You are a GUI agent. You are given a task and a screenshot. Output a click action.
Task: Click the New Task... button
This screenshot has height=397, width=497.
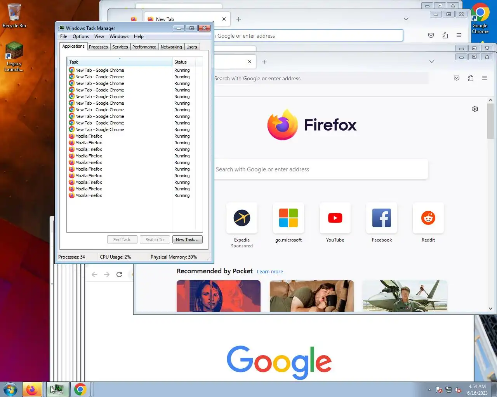coord(187,240)
